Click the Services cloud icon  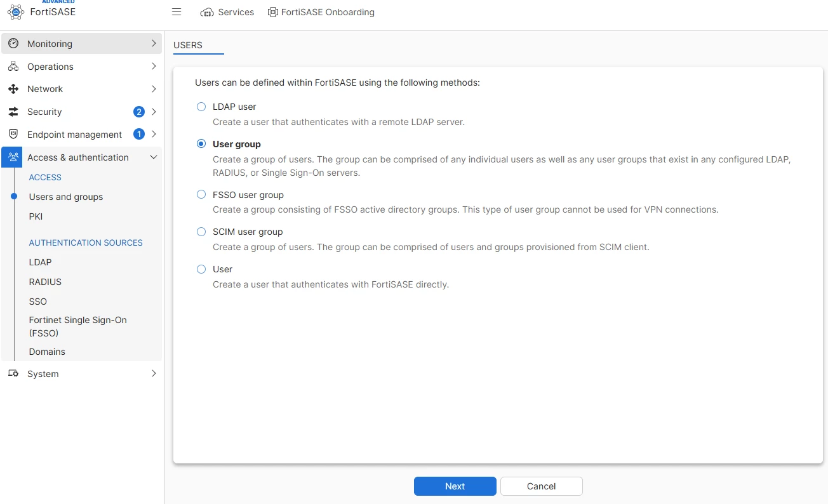click(206, 12)
